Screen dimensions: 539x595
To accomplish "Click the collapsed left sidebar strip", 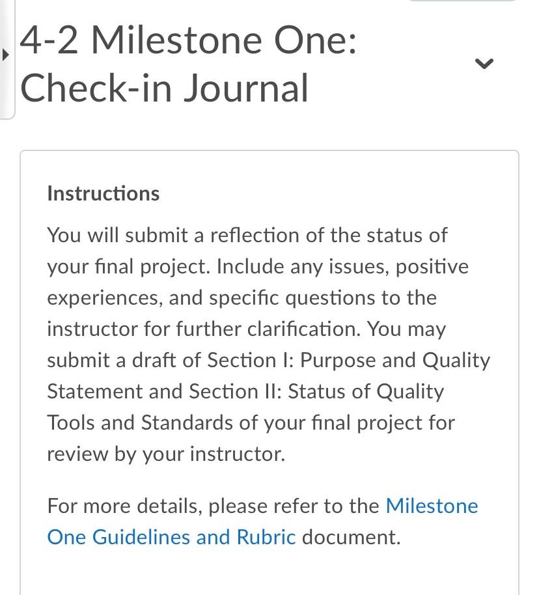I will [7, 60].
